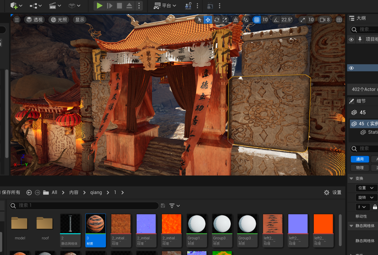The width and height of the screenshot is (378, 255).
Task: Click the camera speed icon
Action: (322, 20)
